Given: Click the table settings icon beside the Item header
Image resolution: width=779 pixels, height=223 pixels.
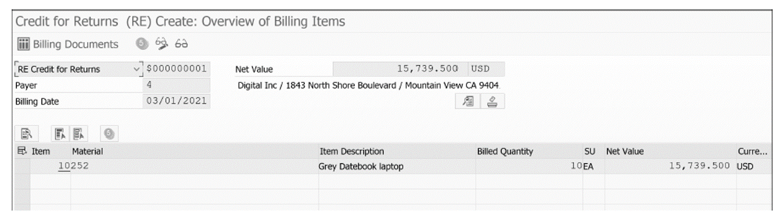Looking at the screenshot, I should [x=22, y=151].
